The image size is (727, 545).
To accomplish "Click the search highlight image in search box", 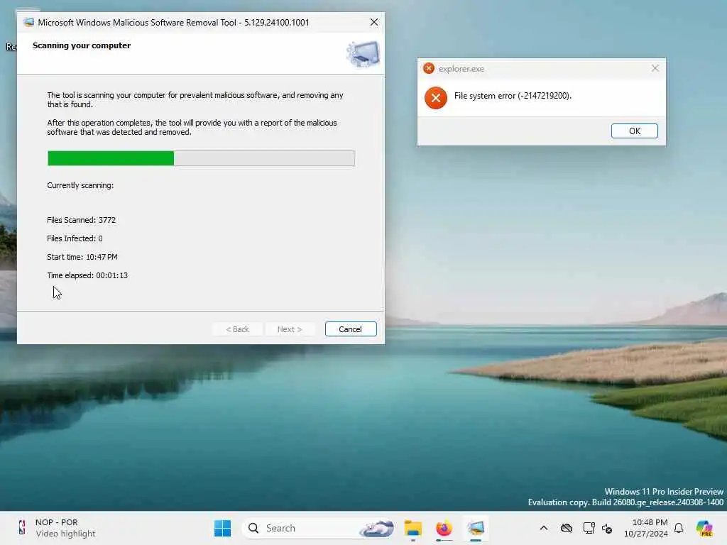I will point(376,528).
